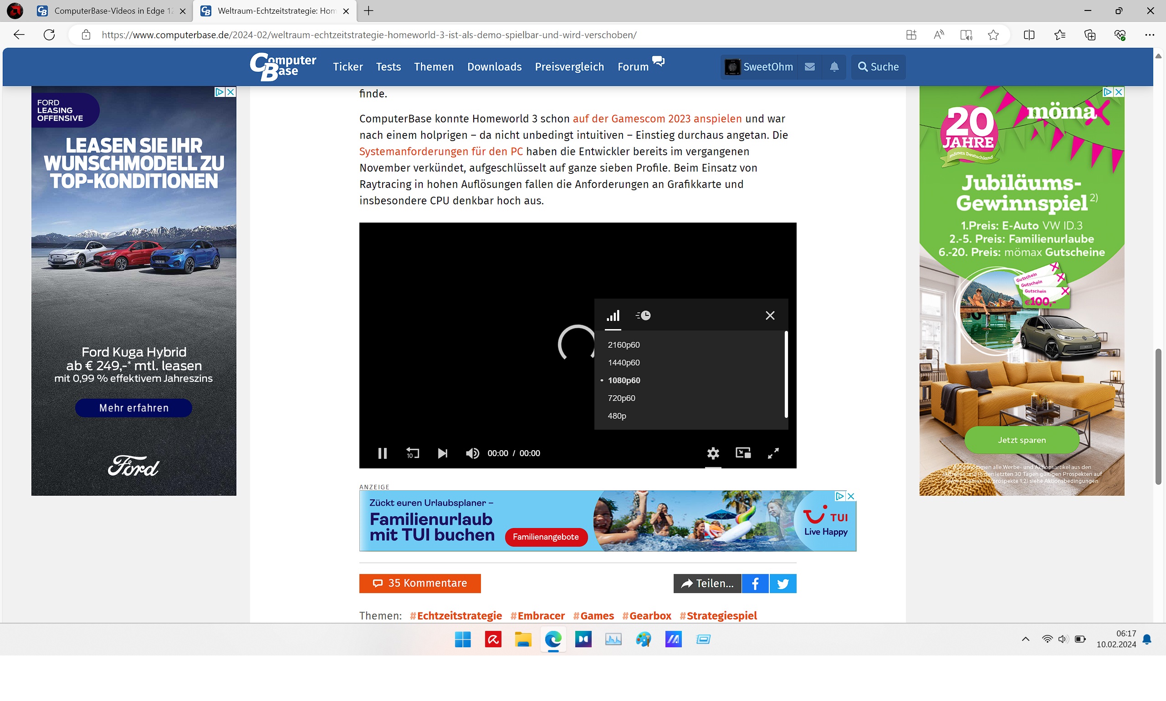Enable picture-in-picture mode in player
Screen dimensions: 1166x701
[743, 453]
